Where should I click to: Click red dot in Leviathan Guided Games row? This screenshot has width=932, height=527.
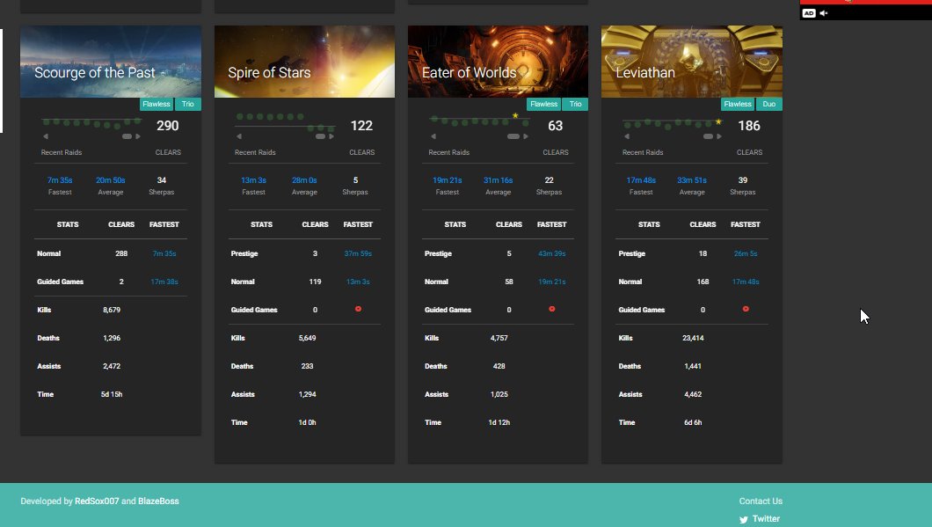point(746,309)
